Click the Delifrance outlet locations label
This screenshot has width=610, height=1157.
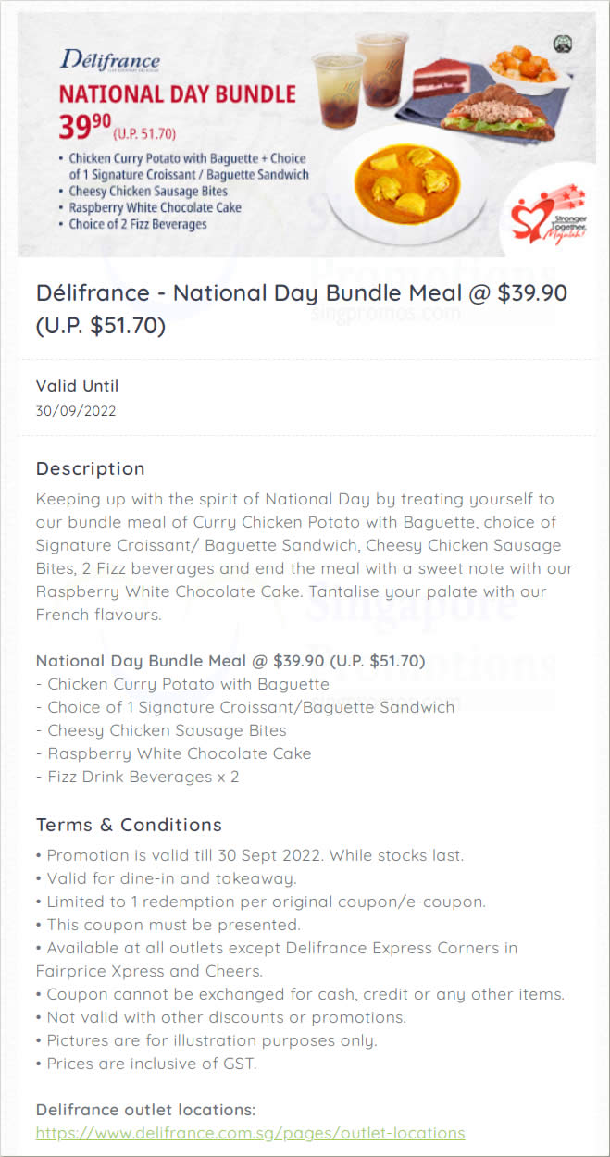click(145, 1109)
